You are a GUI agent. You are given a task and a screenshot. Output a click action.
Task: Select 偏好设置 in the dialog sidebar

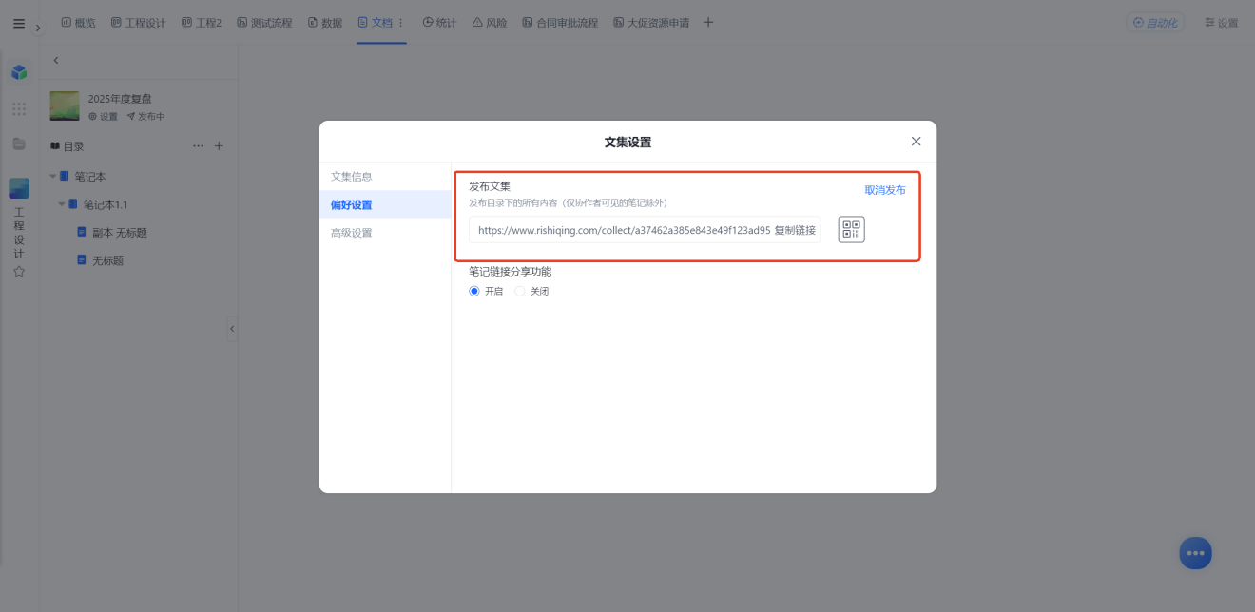coord(385,204)
